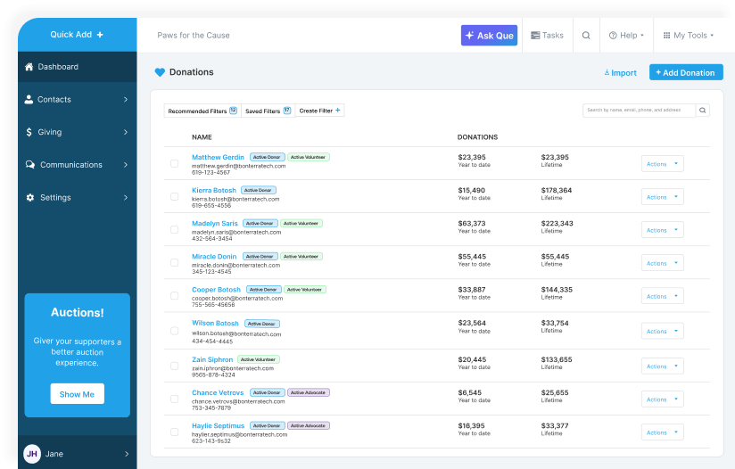735x469 pixels.
Task: Open the Recommended Filters tab
Action: tap(202, 111)
